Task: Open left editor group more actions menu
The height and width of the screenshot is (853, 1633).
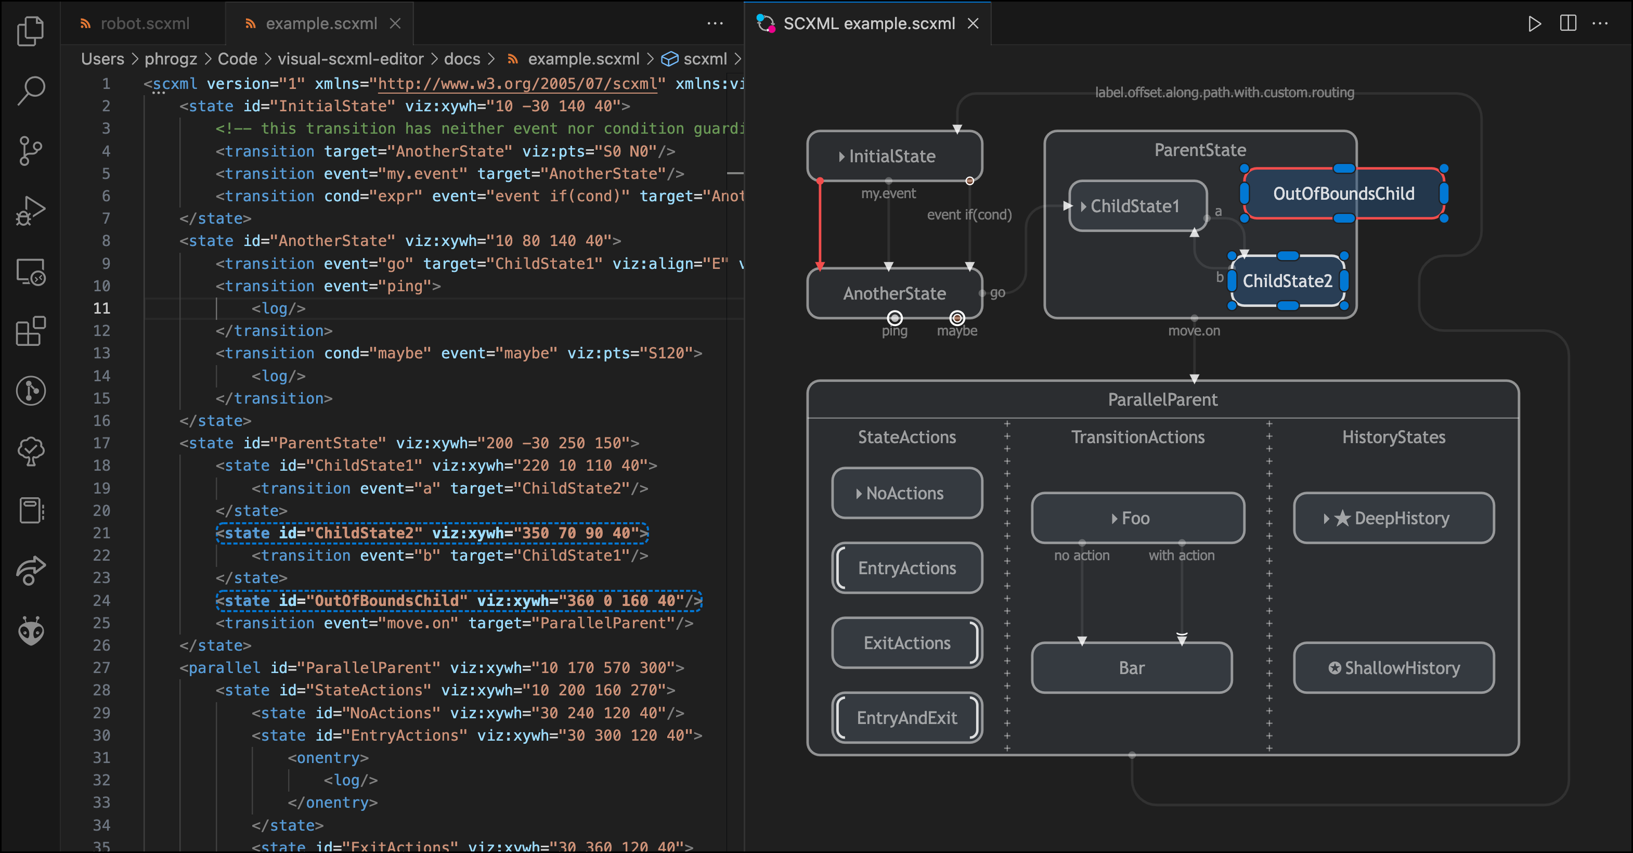Action: (715, 24)
